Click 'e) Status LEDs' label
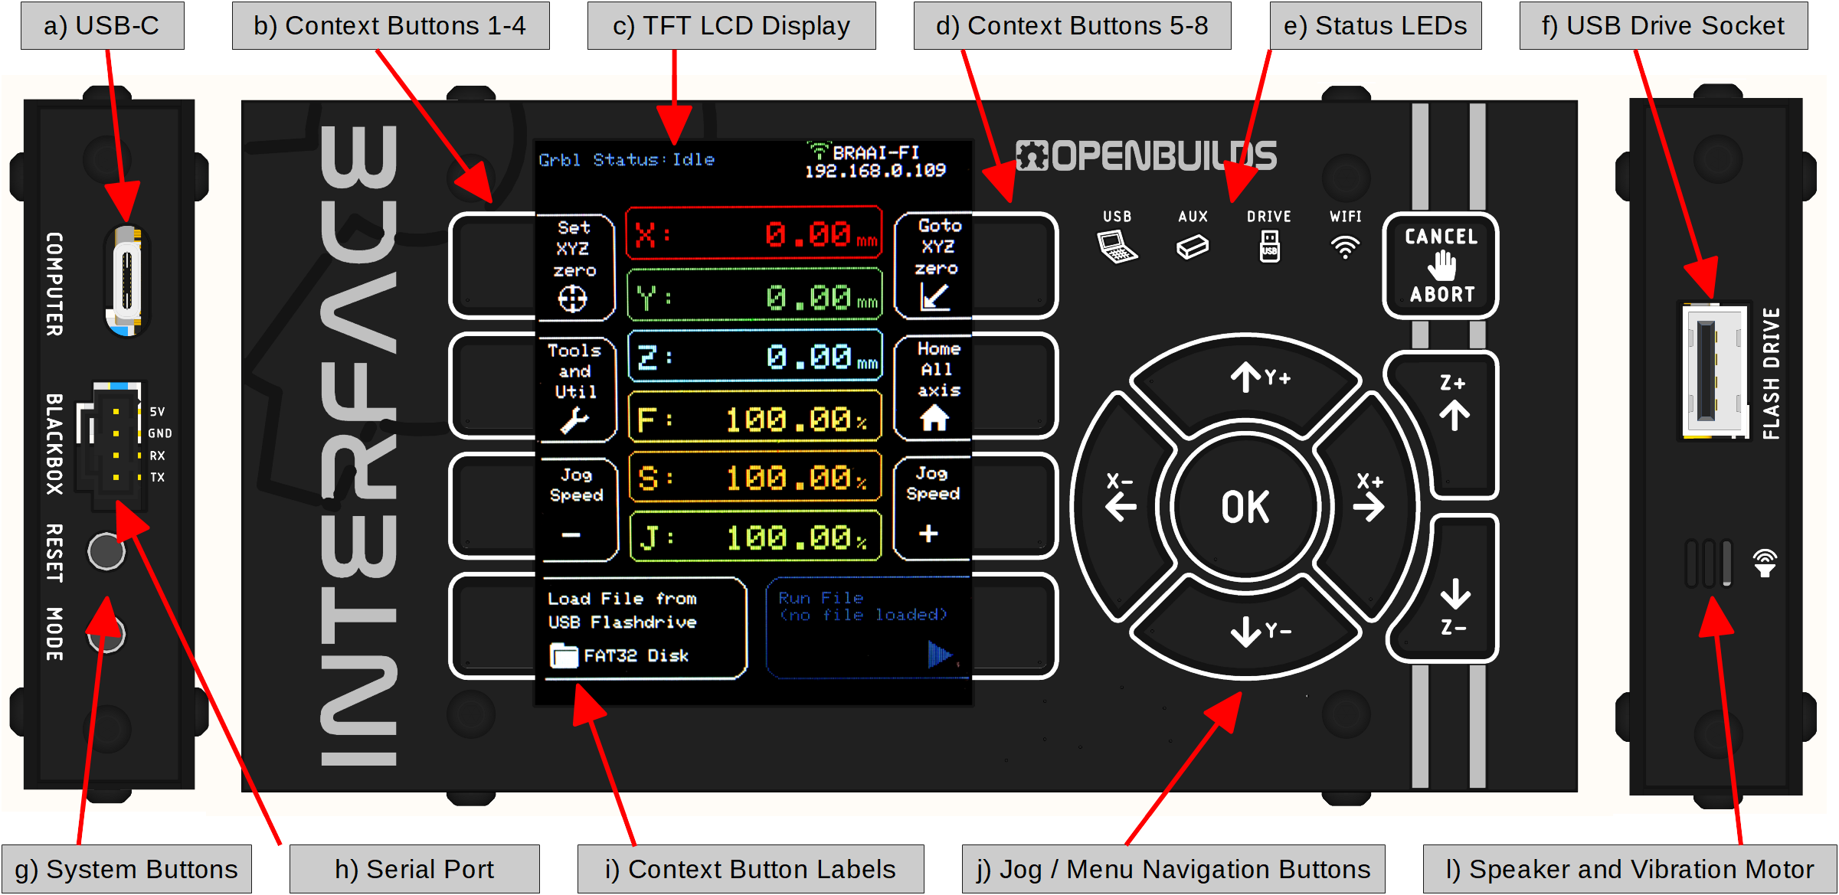Viewport: 1839px width, 895px height. pos(1376,25)
